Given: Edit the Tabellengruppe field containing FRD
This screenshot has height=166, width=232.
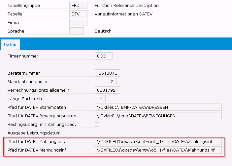Looking at the screenshot, I should click(78, 6).
